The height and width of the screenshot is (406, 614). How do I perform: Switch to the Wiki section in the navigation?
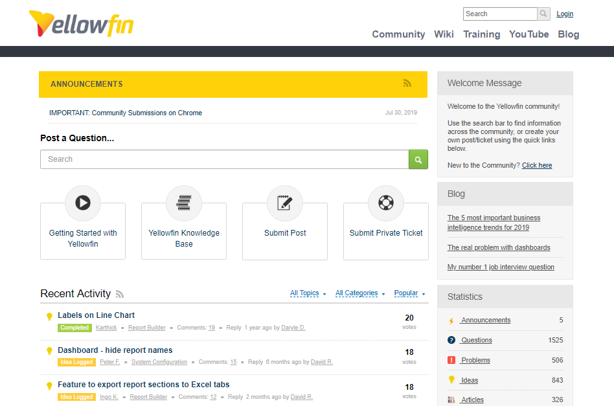tap(444, 34)
